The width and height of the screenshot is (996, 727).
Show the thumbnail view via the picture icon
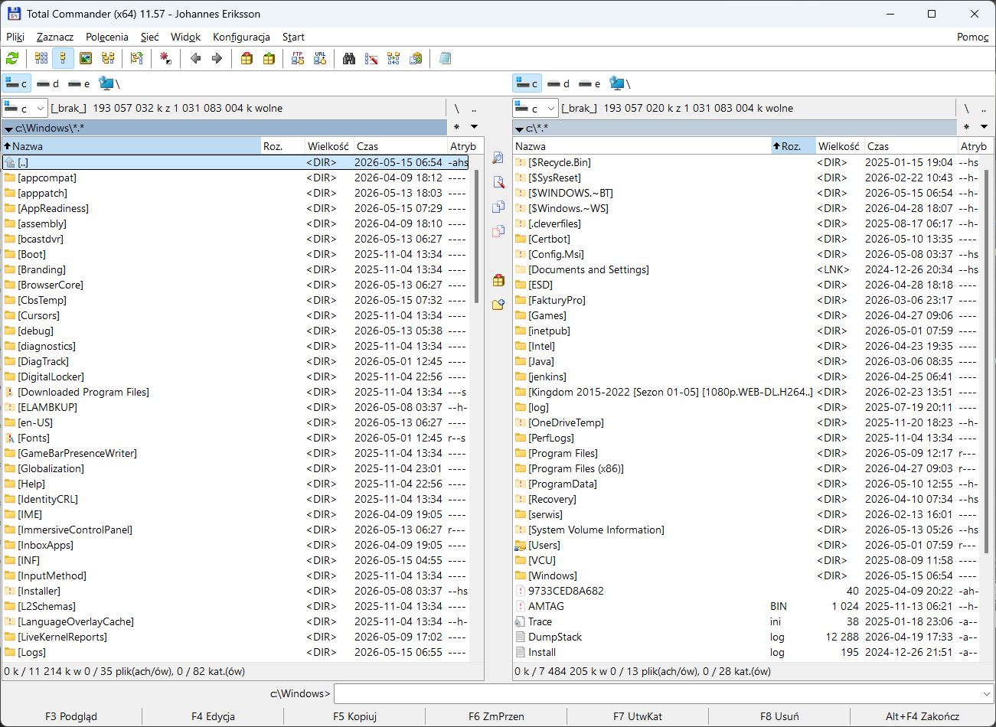pos(86,58)
